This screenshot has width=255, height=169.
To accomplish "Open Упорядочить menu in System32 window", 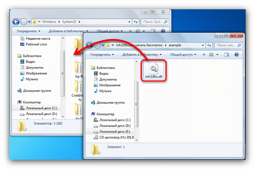I will (x=28, y=31).
